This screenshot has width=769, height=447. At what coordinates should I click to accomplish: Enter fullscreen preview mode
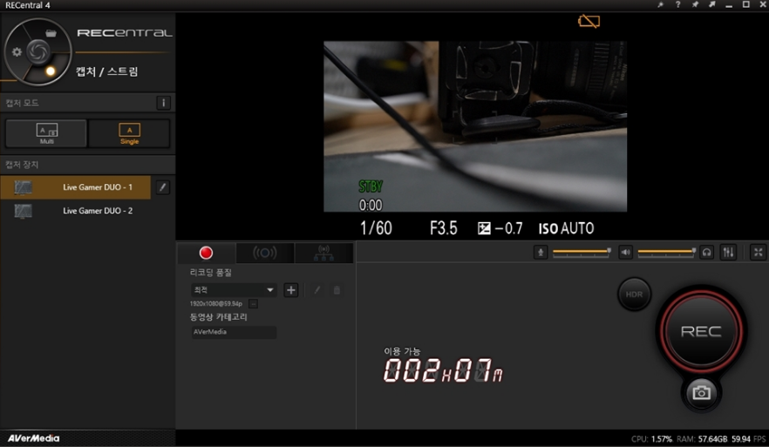click(759, 253)
